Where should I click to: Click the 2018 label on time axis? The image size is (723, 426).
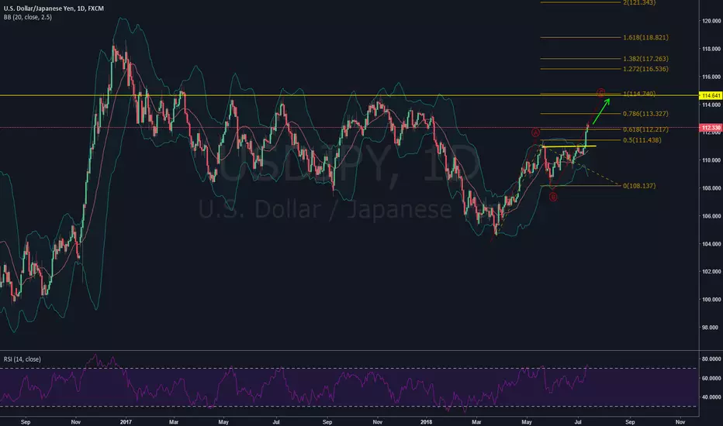click(x=427, y=422)
